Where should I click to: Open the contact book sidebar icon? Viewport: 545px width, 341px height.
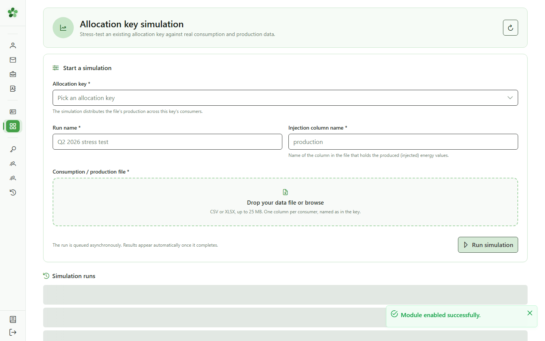(13, 89)
